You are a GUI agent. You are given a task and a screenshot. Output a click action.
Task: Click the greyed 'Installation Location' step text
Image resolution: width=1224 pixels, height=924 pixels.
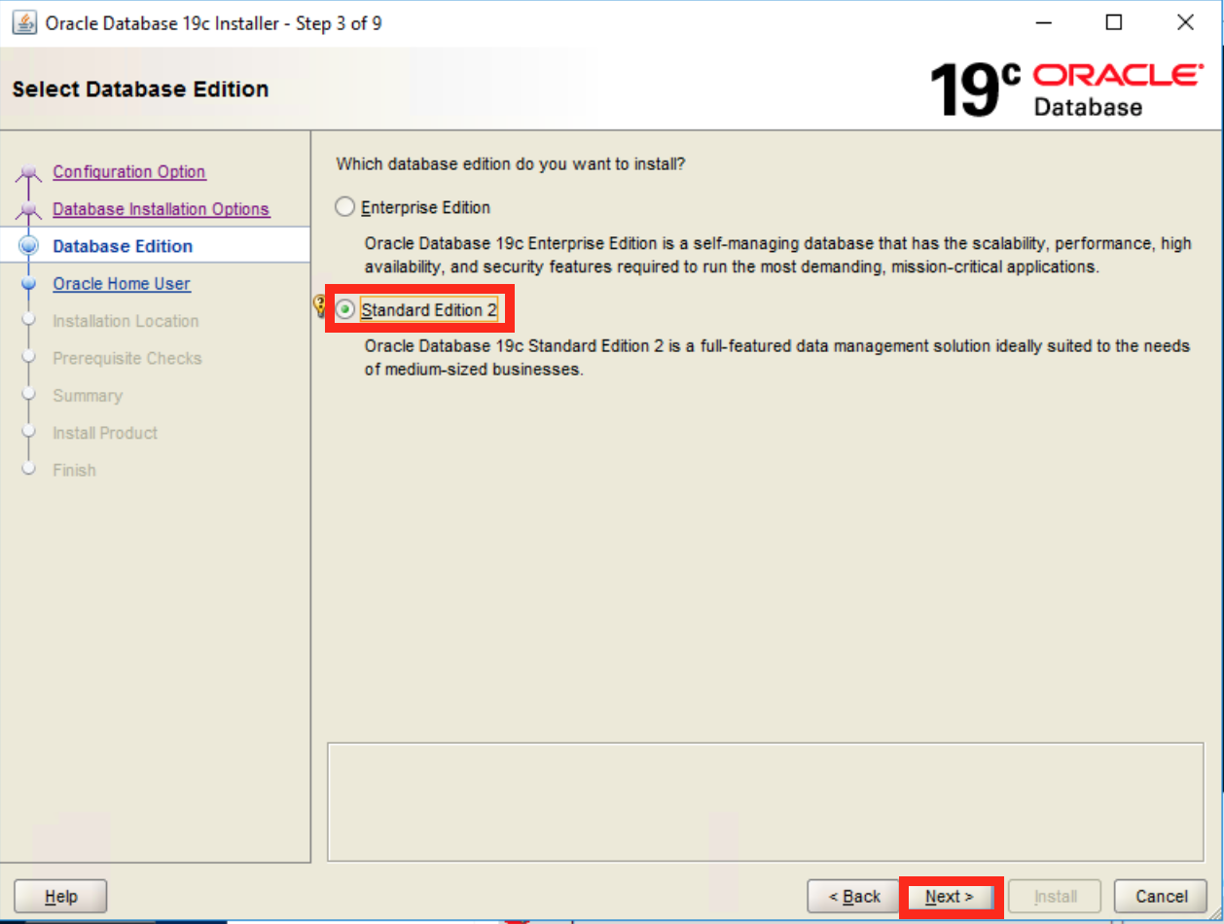click(126, 321)
